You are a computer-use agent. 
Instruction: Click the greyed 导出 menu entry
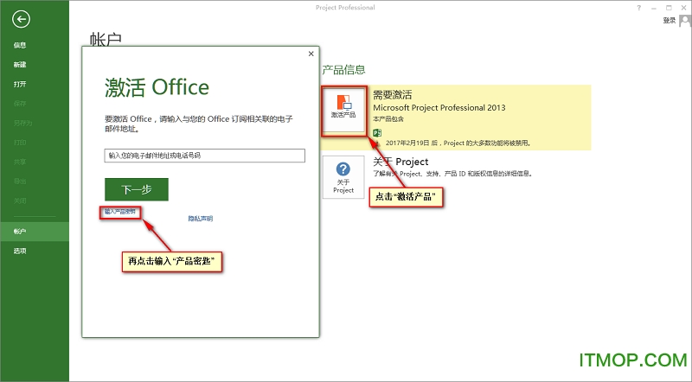point(20,181)
